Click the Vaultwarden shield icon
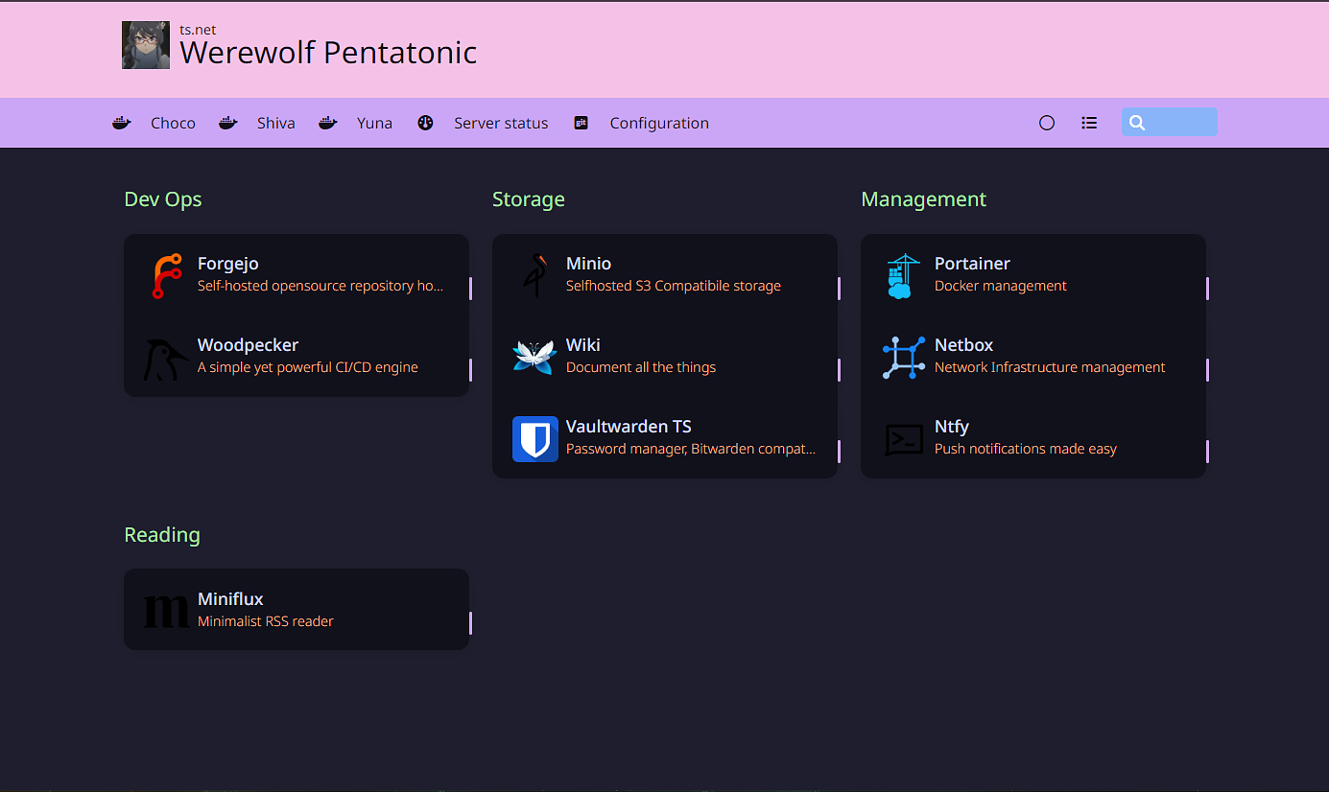 [534, 439]
